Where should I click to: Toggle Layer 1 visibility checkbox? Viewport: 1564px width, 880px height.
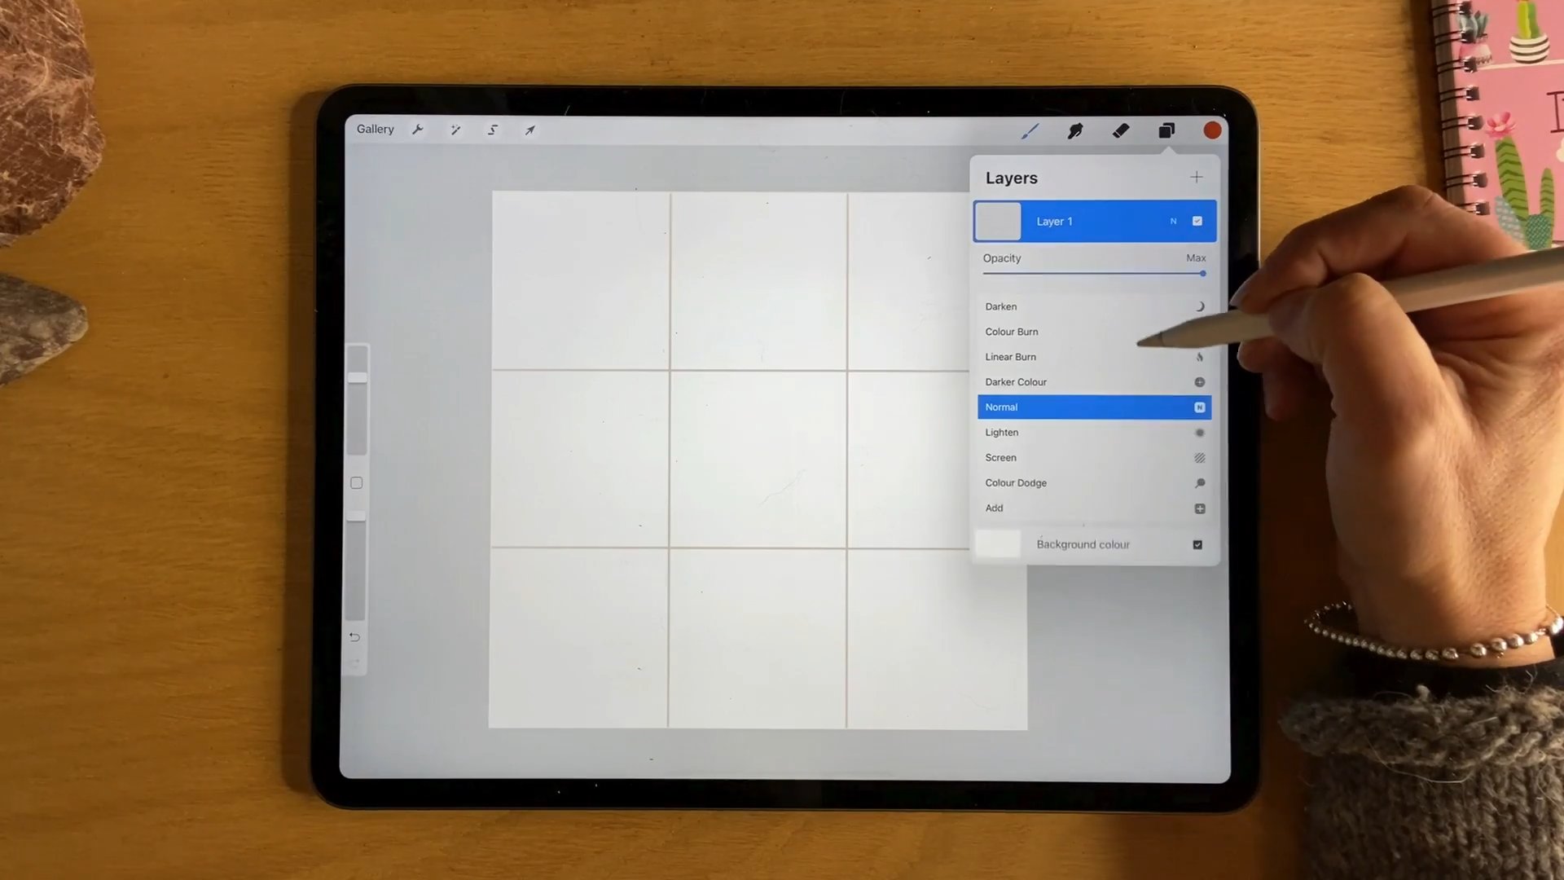click(x=1197, y=221)
